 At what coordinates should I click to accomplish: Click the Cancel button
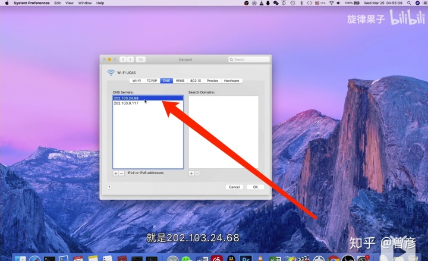234,187
